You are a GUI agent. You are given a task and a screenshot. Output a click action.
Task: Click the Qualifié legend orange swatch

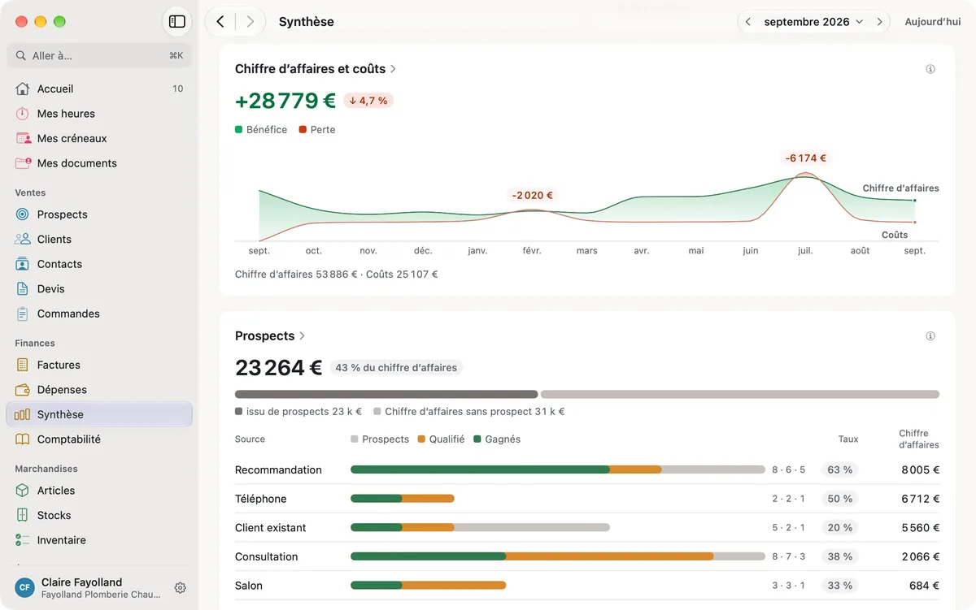(x=421, y=439)
